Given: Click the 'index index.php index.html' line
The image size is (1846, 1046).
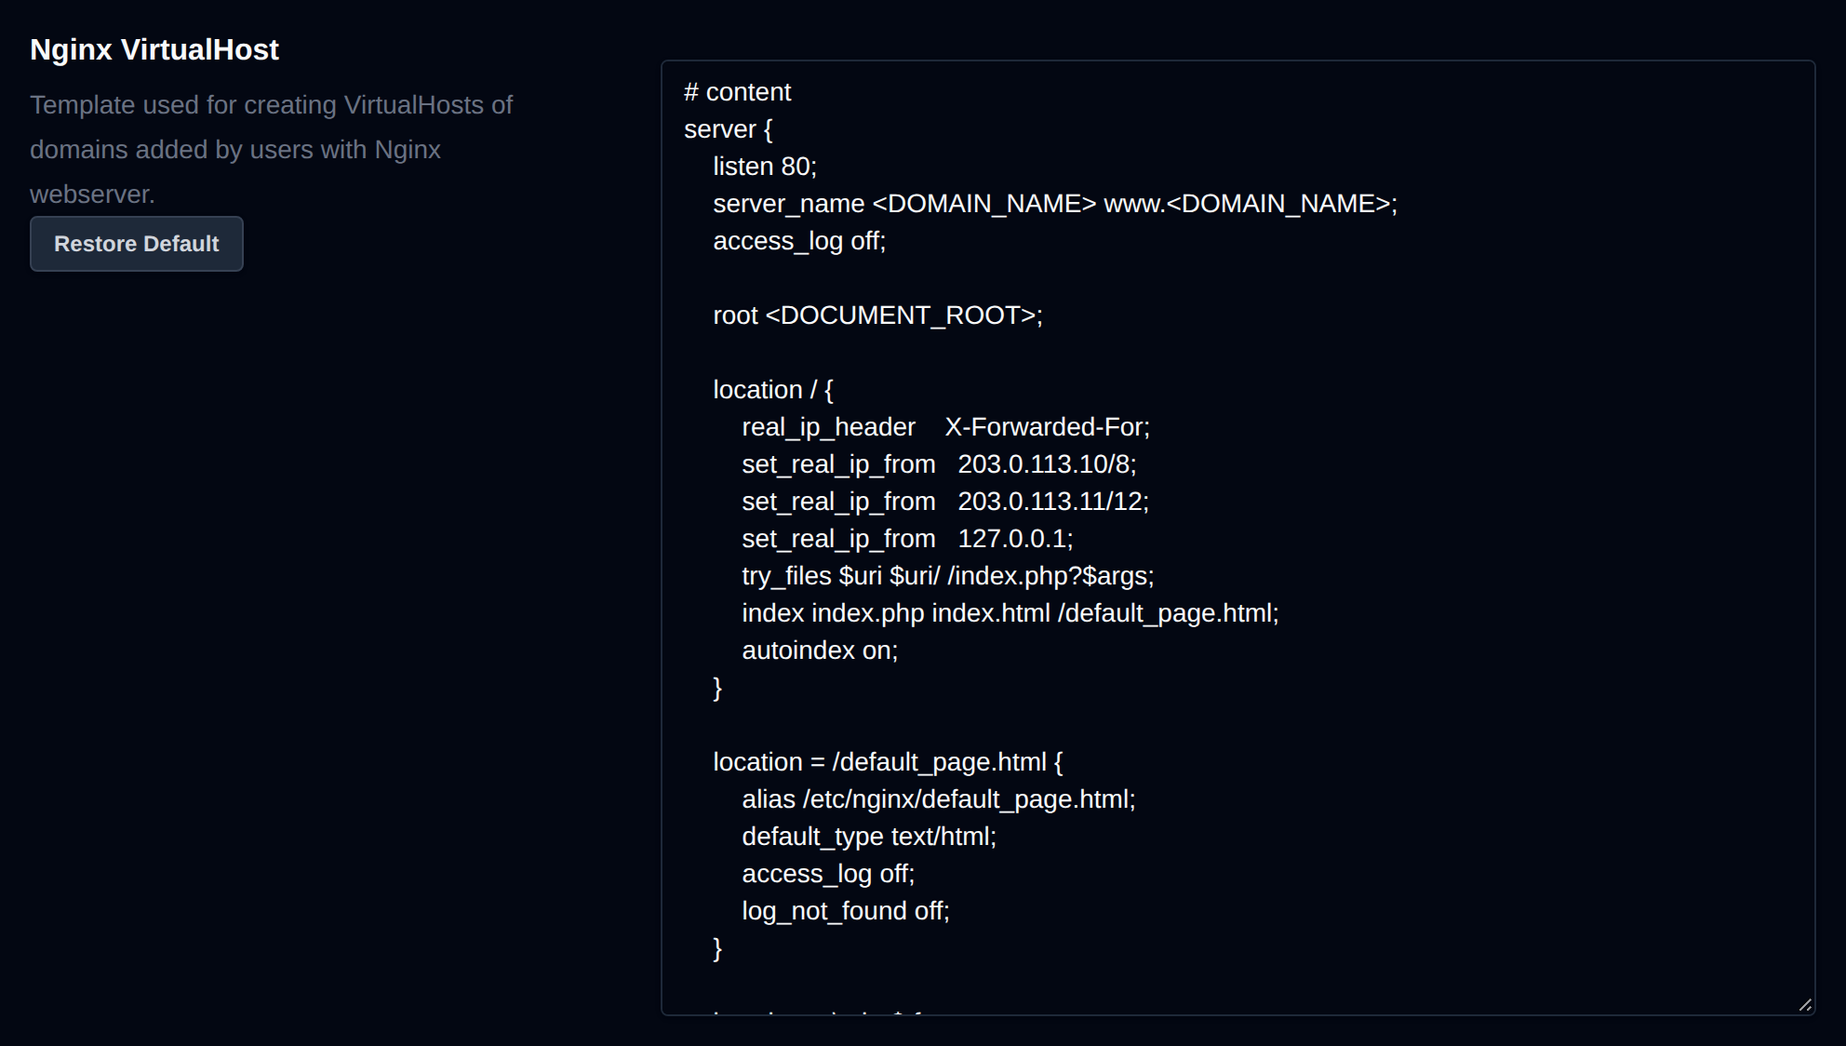Looking at the screenshot, I should [1010, 613].
